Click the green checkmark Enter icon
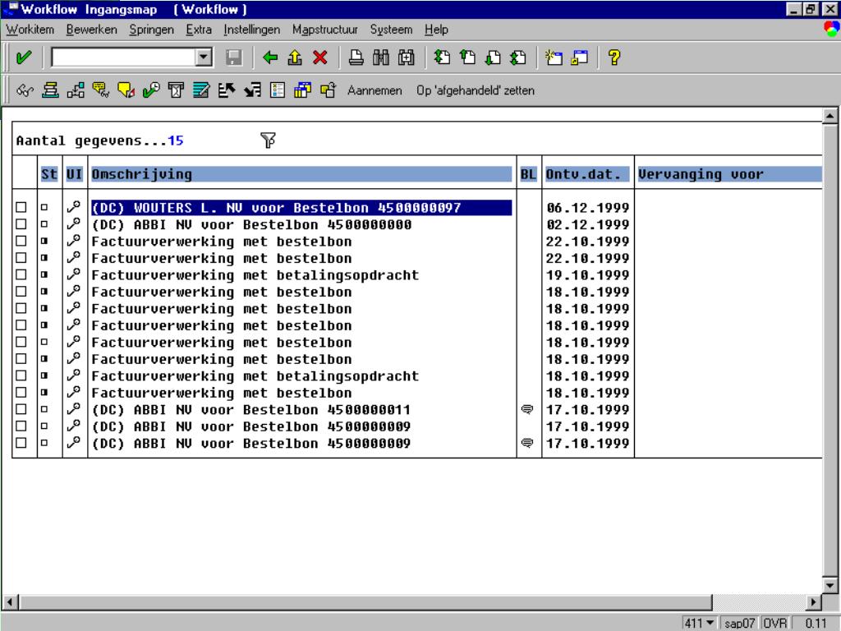The width and height of the screenshot is (841, 631). tap(23, 58)
